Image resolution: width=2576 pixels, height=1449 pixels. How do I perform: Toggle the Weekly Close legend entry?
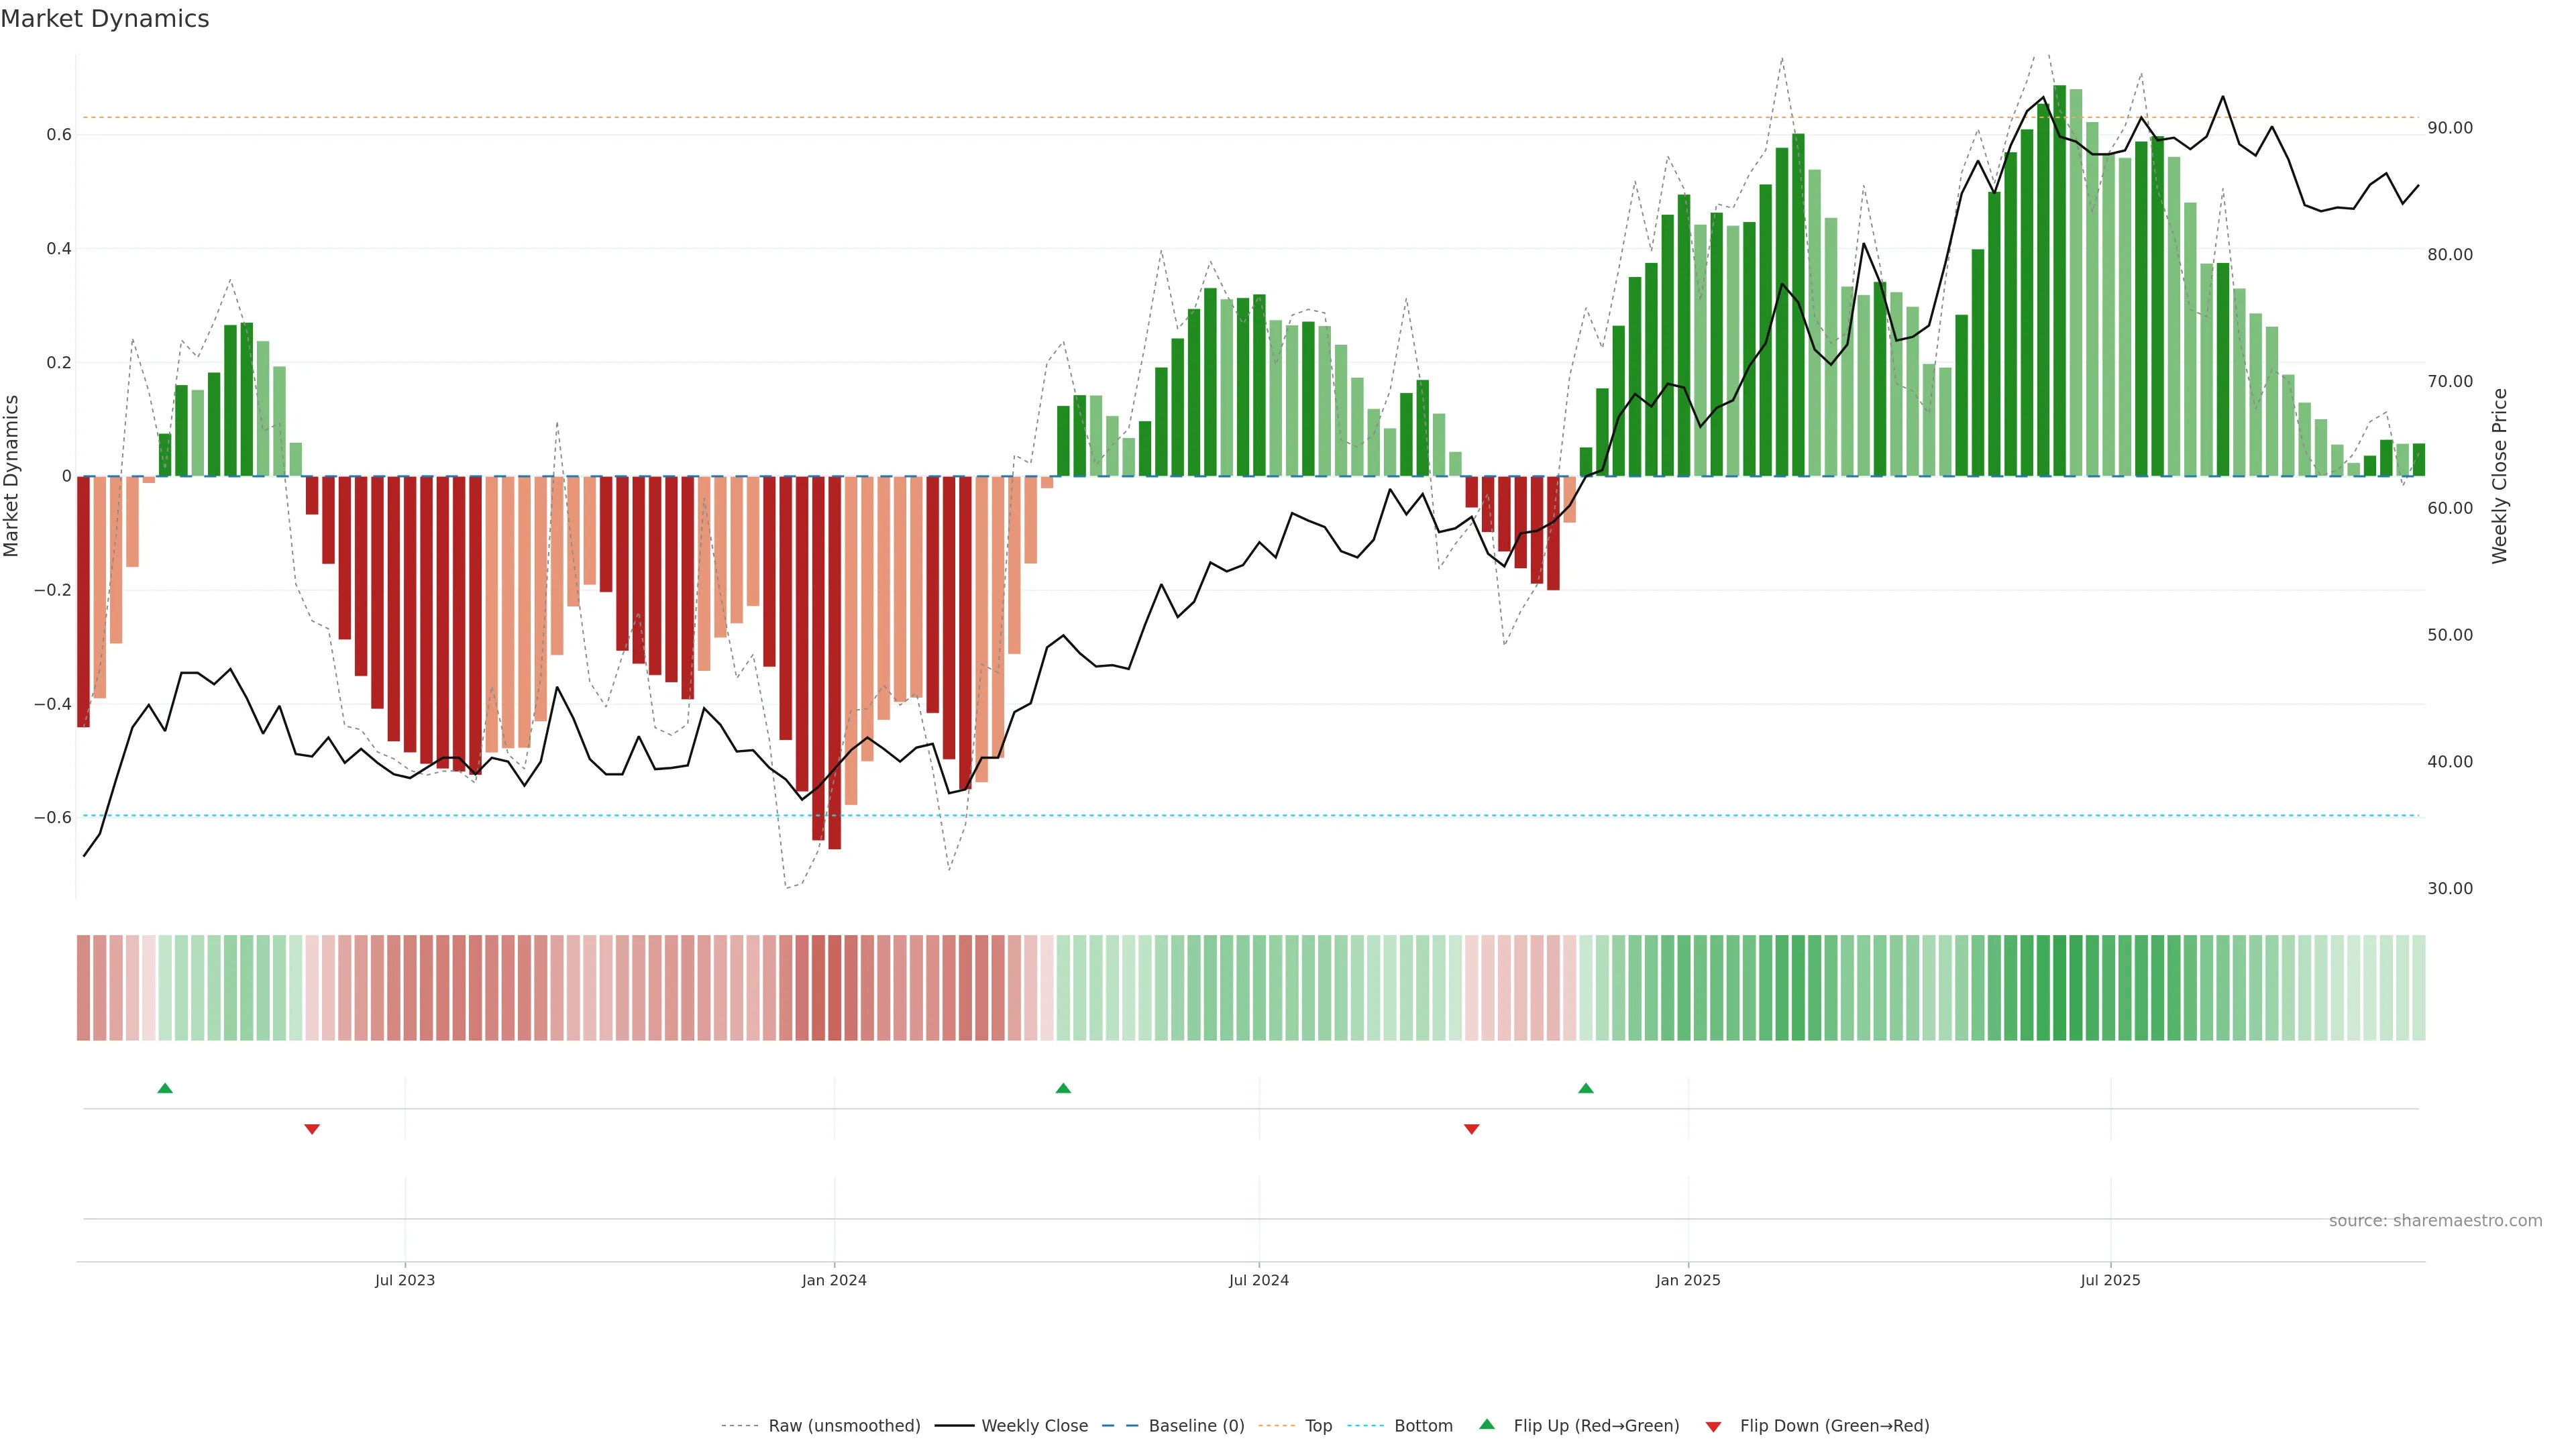pyautogui.click(x=1034, y=1426)
